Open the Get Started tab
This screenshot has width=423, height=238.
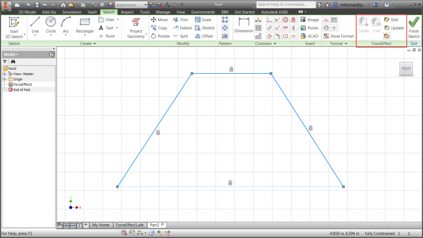point(245,12)
